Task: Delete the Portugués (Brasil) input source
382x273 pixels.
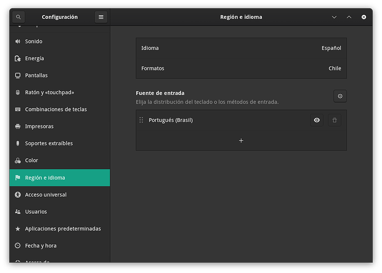Action: pos(334,120)
